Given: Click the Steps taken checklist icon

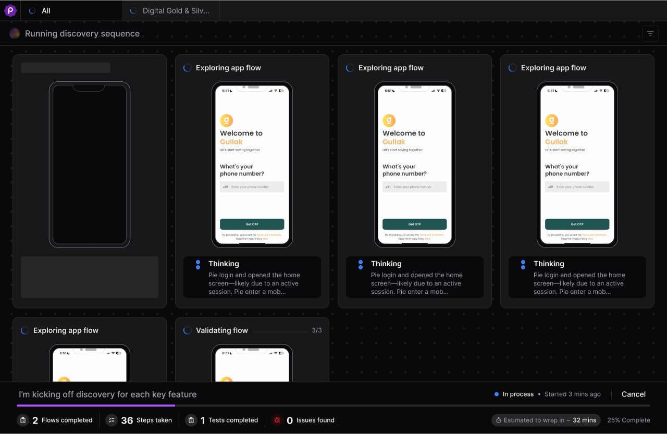Looking at the screenshot, I should coord(112,420).
